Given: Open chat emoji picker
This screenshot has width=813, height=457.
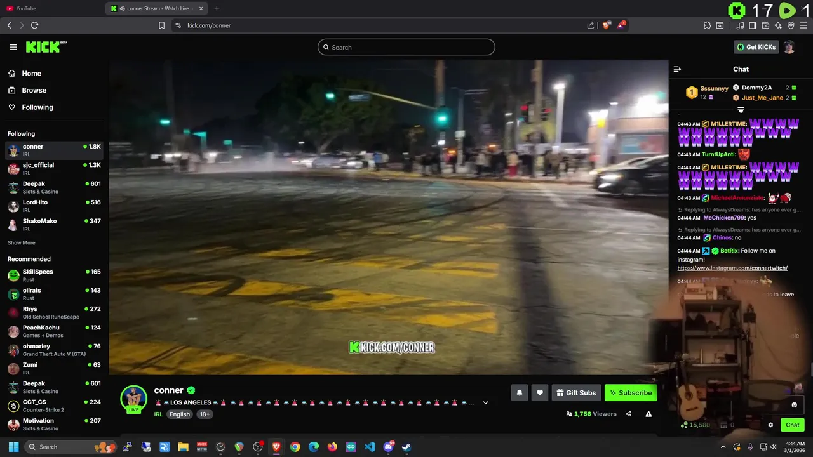Looking at the screenshot, I should [794, 405].
